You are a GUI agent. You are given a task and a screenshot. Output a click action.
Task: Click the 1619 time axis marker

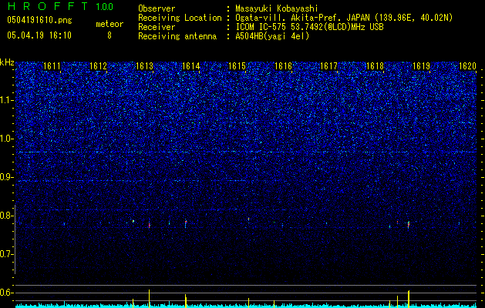421,66
